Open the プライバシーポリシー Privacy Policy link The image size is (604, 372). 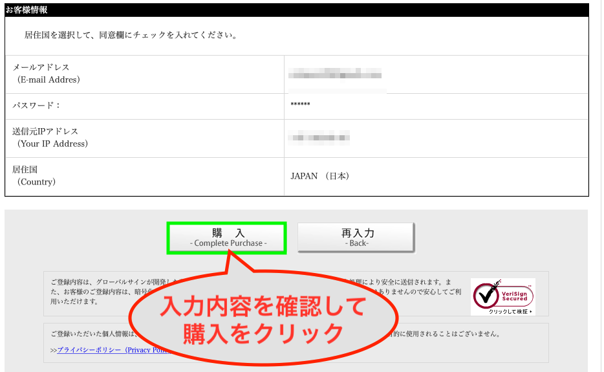point(113,350)
